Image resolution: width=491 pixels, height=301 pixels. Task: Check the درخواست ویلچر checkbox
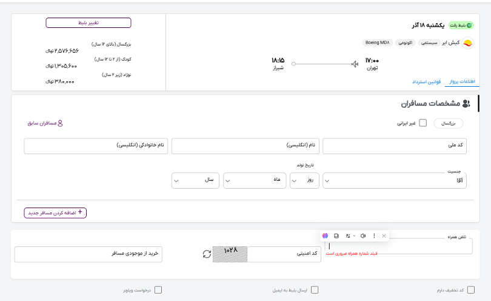(158, 289)
